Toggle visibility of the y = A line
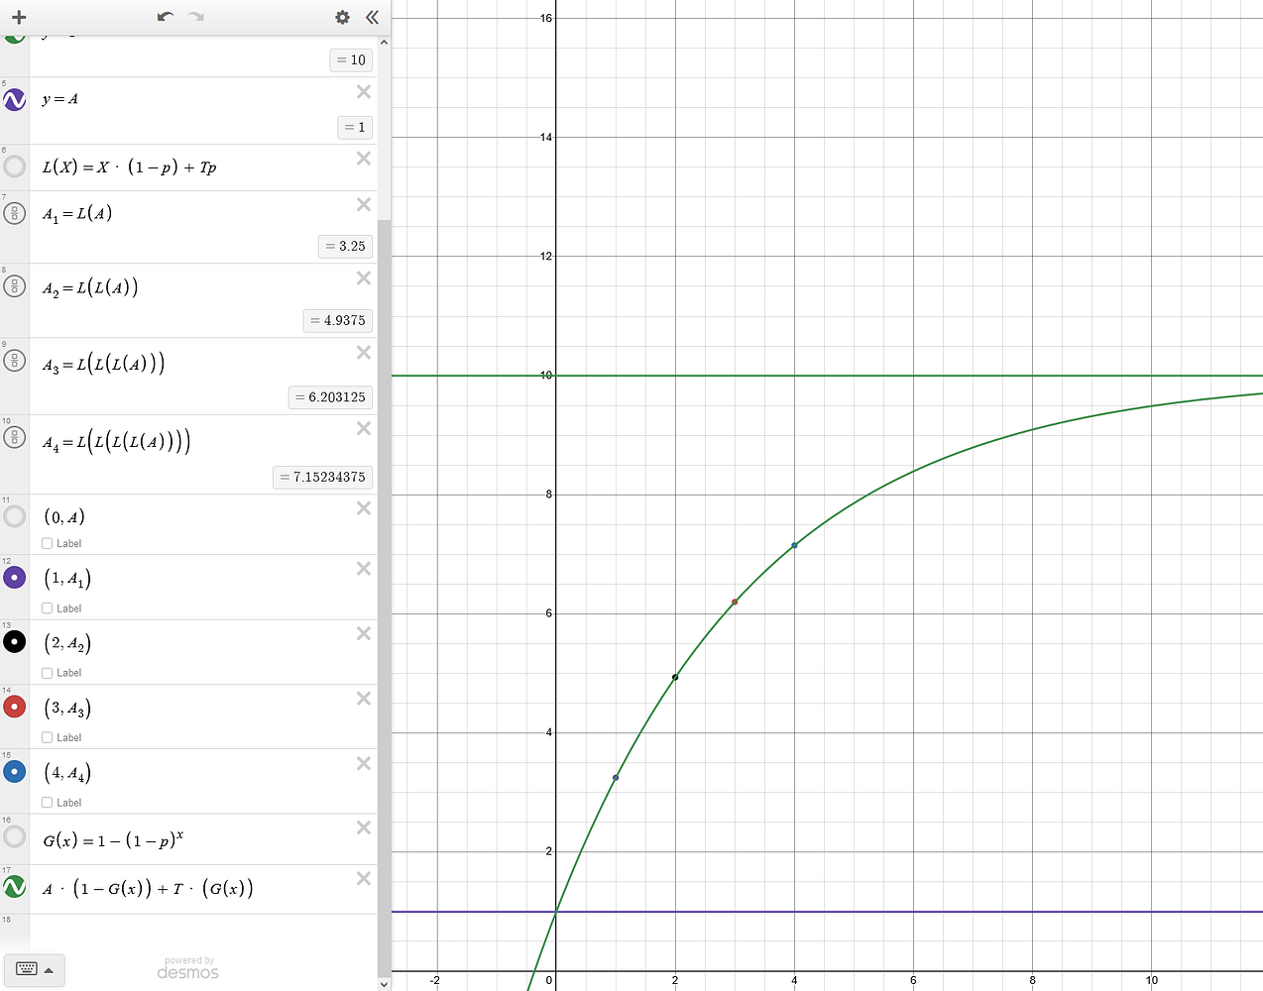 [x=14, y=99]
